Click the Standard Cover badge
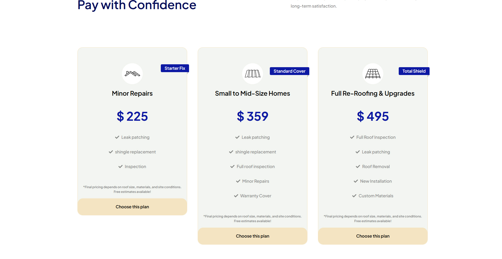The height and width of the screenshot is (259, 502). 289,71
